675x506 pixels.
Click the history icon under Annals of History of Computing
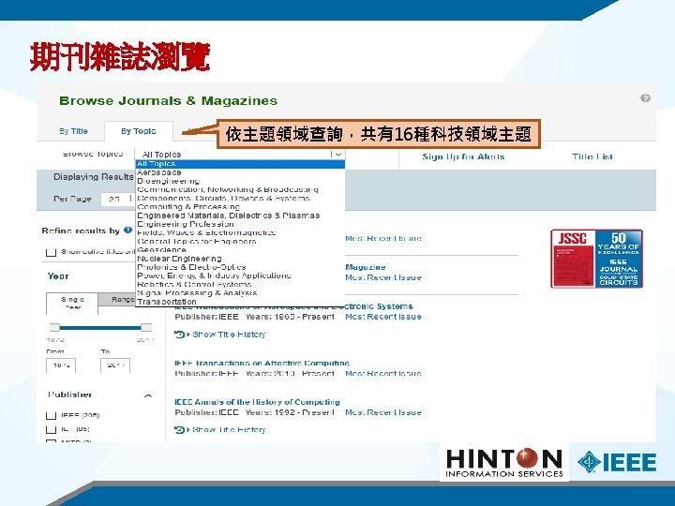coord(179,429)
